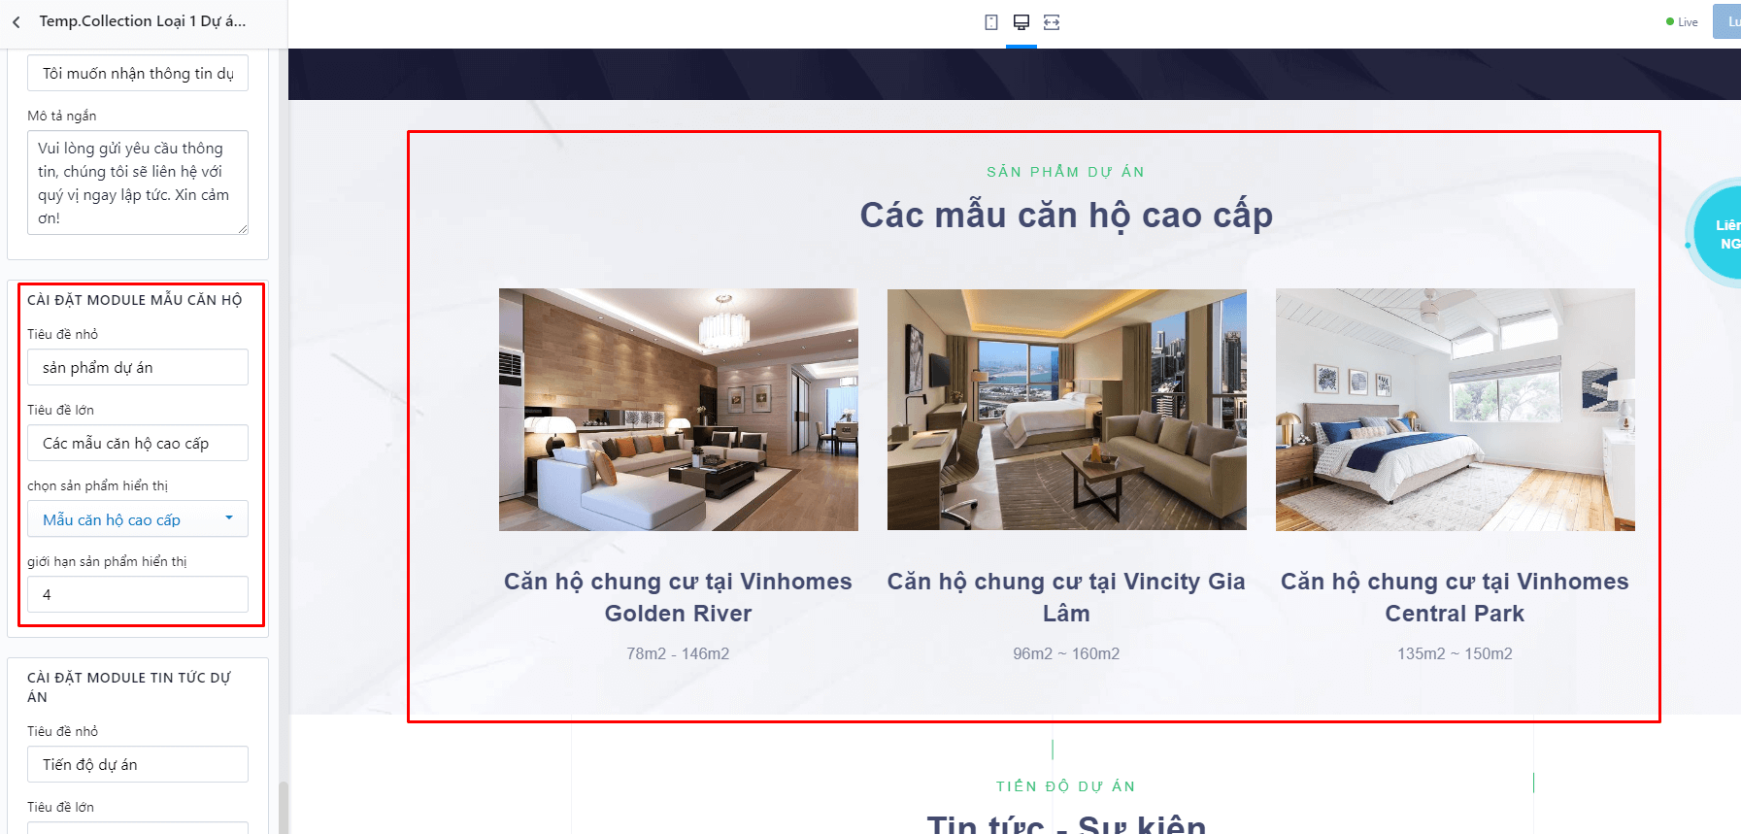The image size is (1741, 834).
Task: Switch preview to mobile view
Action: pos(991,22)
